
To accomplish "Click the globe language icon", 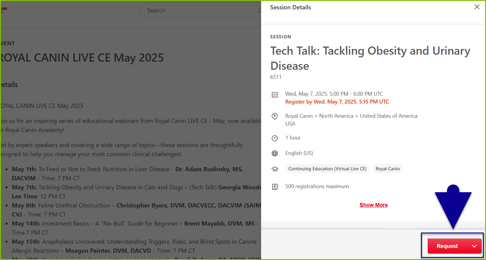I will point(275,153).
